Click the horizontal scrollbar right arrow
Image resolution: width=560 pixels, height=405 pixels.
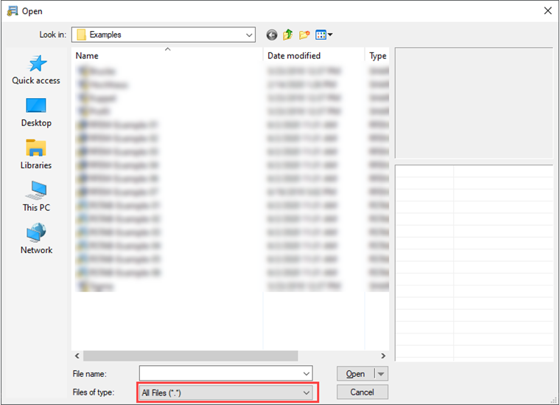[383, 356]
